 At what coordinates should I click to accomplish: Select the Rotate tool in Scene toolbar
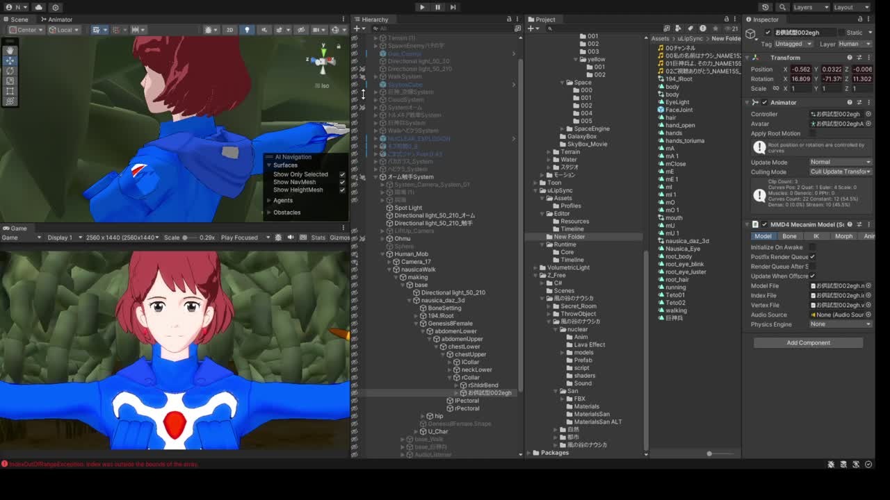pyautogui.click(x=10, y=71)
